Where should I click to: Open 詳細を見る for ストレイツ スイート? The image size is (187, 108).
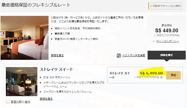(x=46, y=99)
